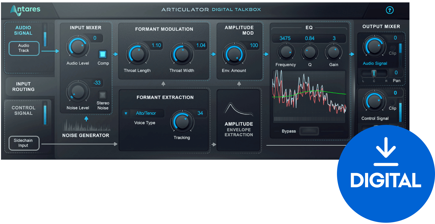The width and height of the screenshot is (435, 224).
Task: Click the EQ frequency value 3475
Action: 285,38
